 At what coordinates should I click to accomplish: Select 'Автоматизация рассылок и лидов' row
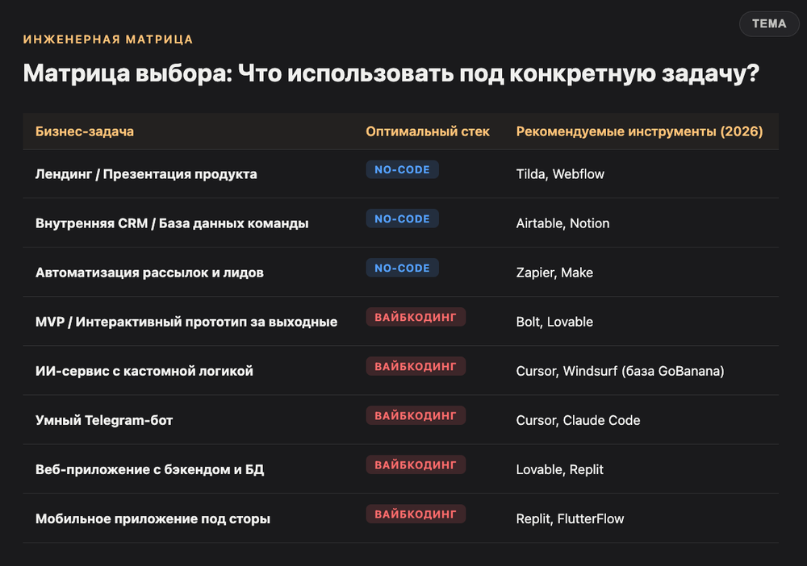(x=149, y=273)
